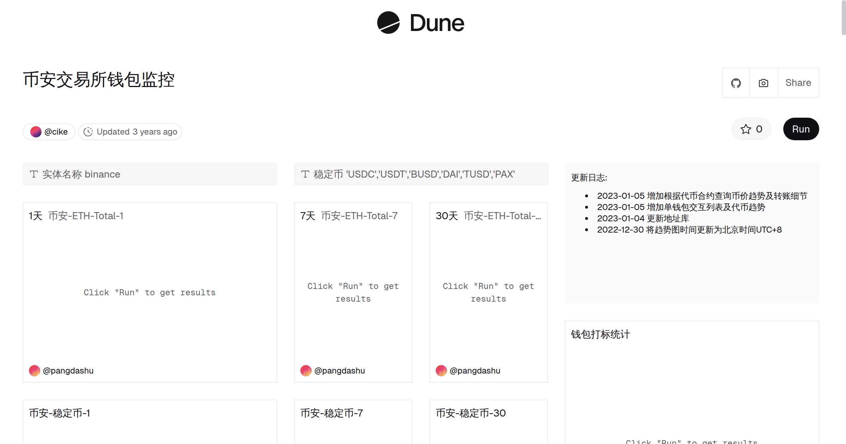Click the clock icon beside Updated timestamp
The height and width of the screenshot is (444, 846).
(89, 131)
